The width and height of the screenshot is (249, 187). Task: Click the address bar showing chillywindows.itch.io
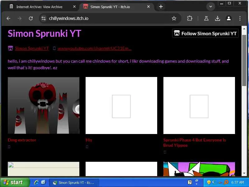click(110, 18)
